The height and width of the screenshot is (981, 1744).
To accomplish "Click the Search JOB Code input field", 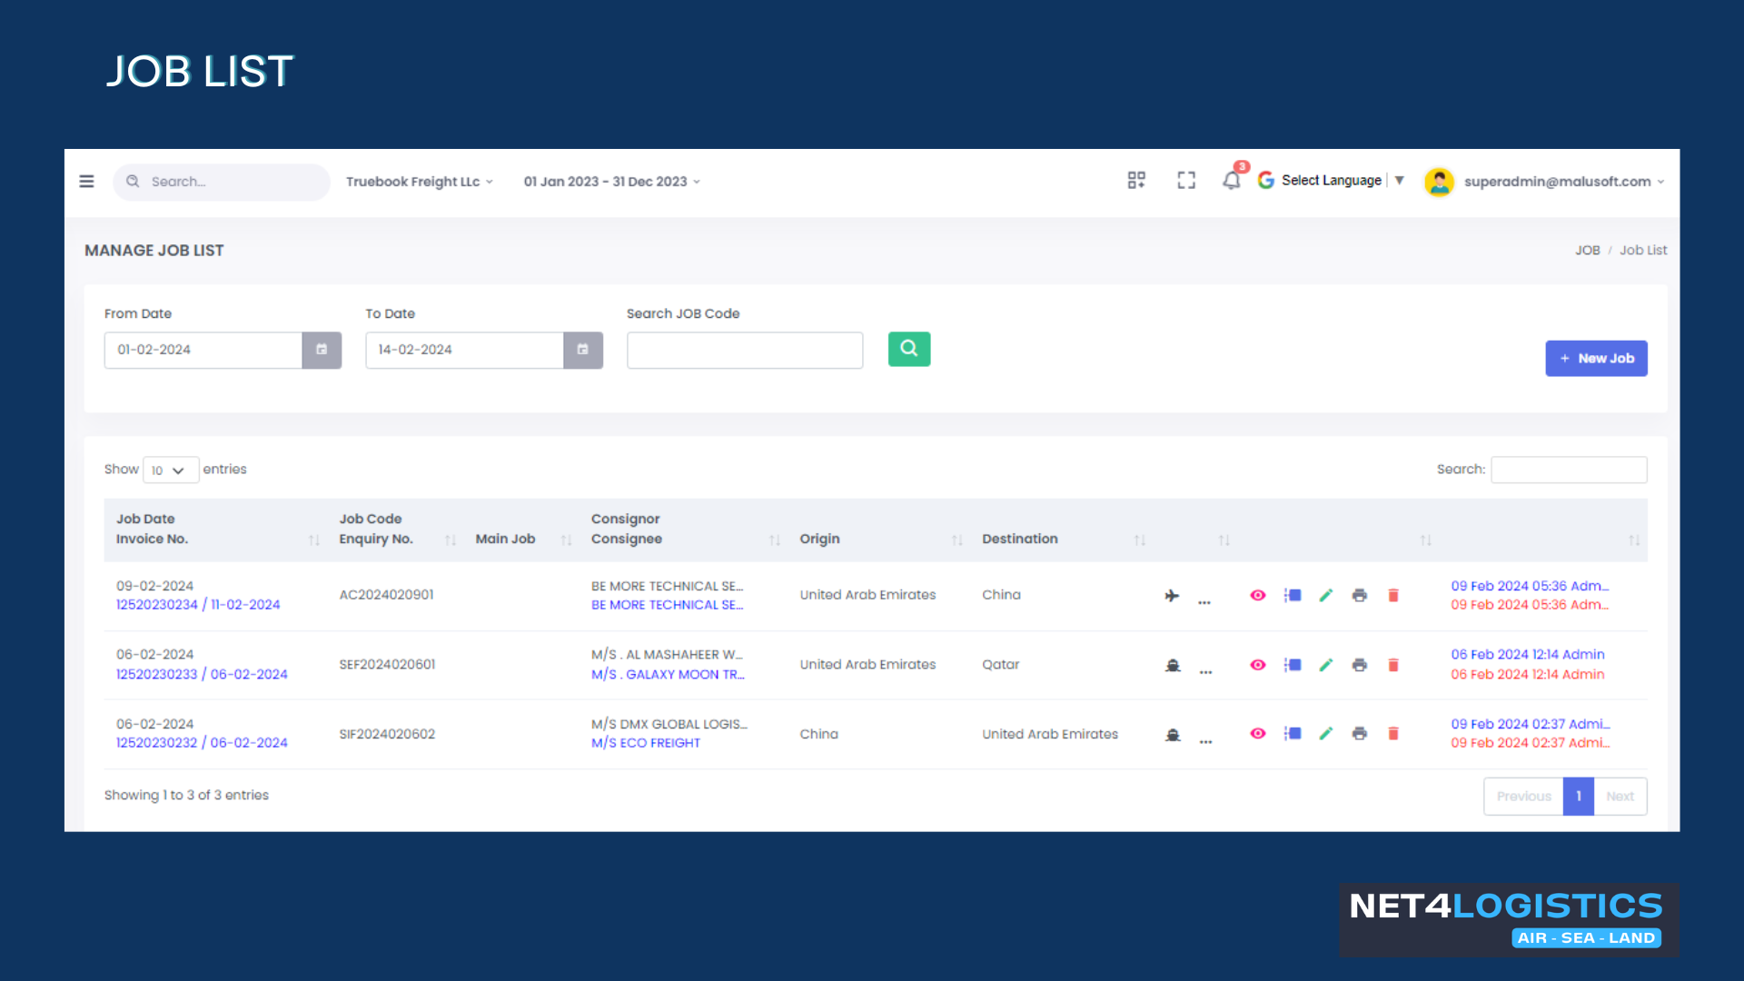I will tap(744, 351).
